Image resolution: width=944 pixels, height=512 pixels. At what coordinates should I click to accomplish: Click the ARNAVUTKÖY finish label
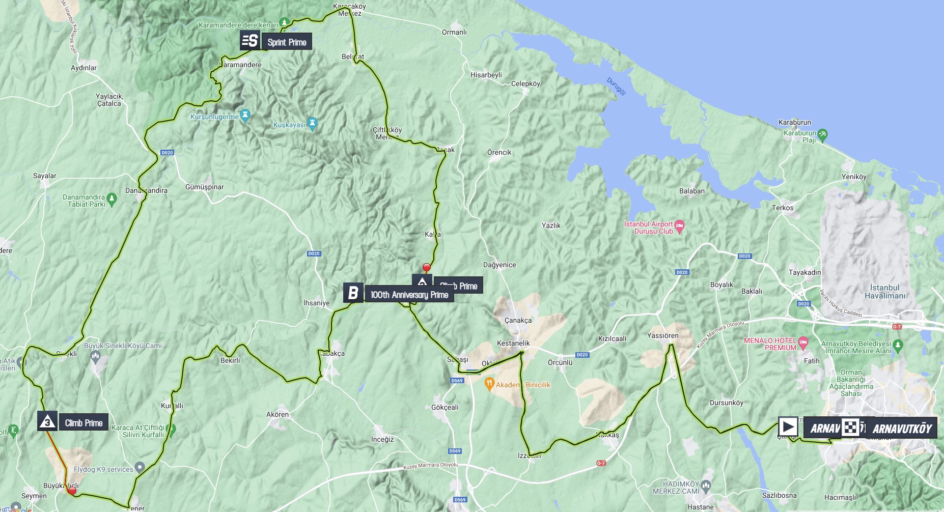[902, 429]
